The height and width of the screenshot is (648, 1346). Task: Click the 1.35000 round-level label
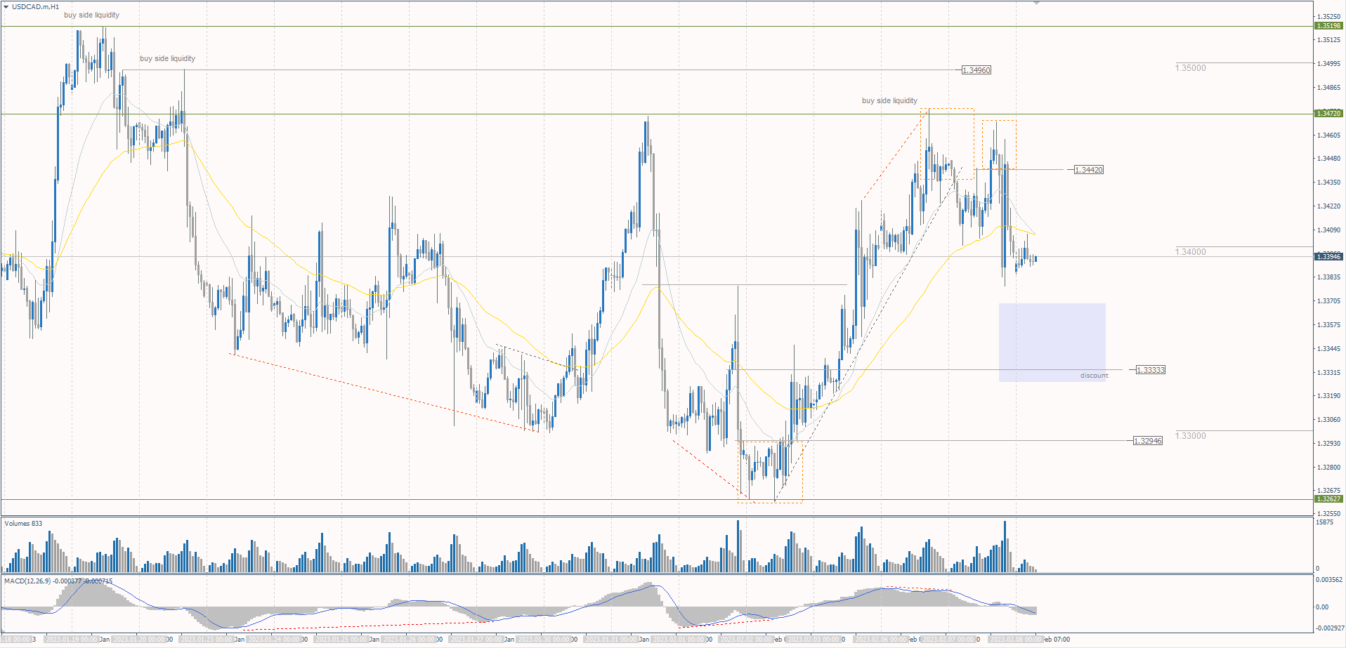pos(1191,68)
